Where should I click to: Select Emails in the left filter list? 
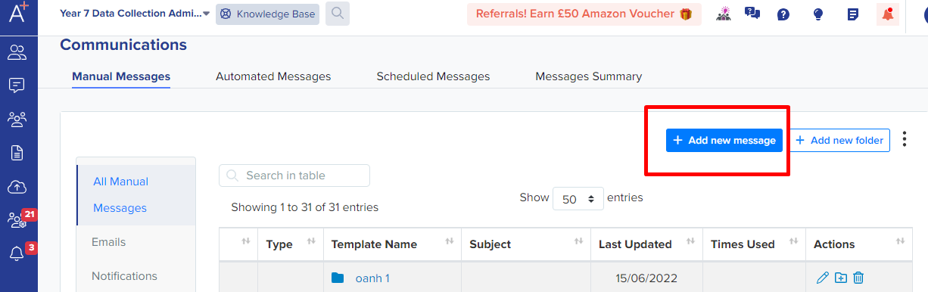109,242
